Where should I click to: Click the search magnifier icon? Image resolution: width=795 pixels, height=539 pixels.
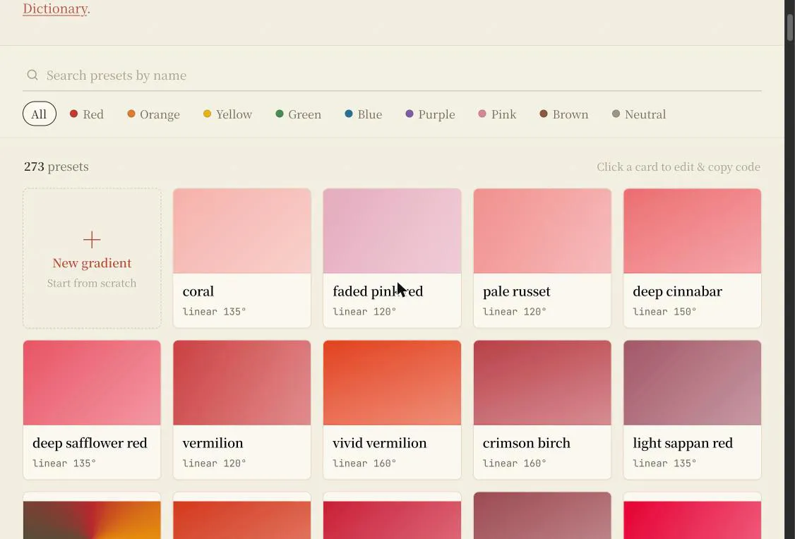[x=32, y=75]
